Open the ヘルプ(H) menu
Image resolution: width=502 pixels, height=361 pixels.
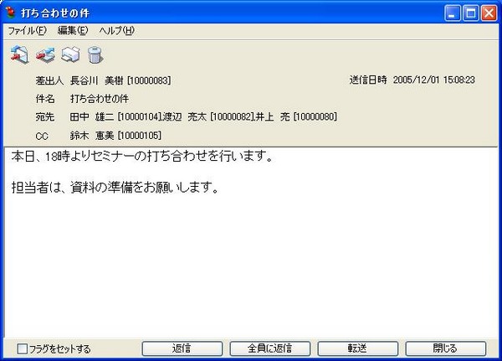point(116,30)
